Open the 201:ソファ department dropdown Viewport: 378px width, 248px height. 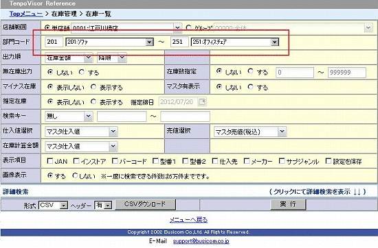click(110, 42)
